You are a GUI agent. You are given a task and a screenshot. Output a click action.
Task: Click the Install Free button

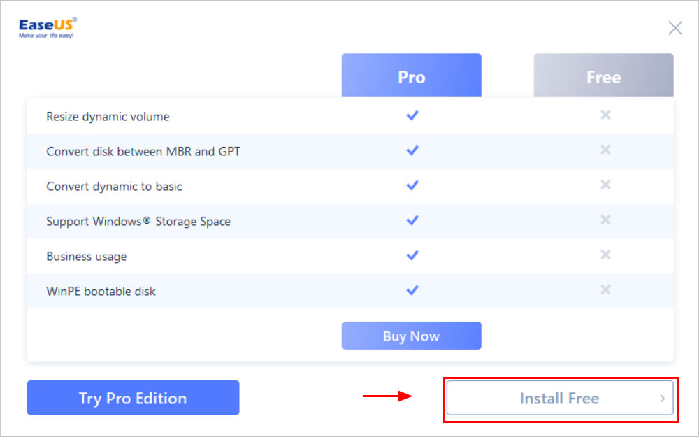pos(560,398)
